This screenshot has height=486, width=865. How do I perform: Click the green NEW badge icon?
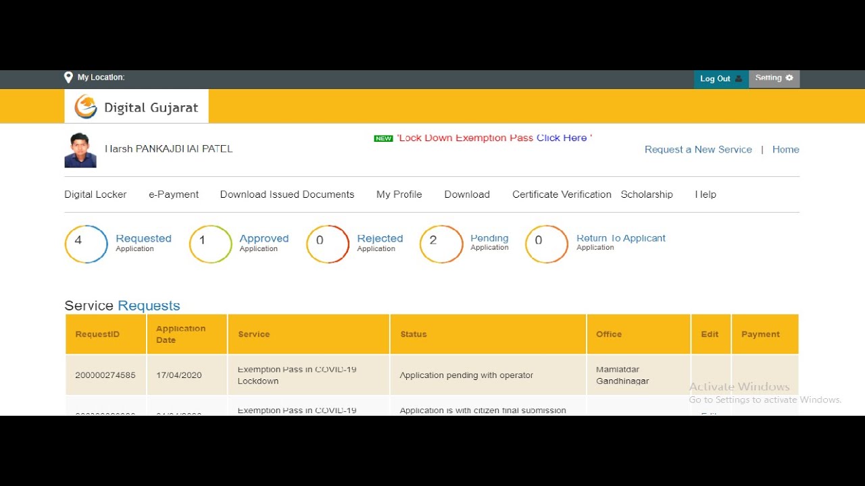pos(383,138)
